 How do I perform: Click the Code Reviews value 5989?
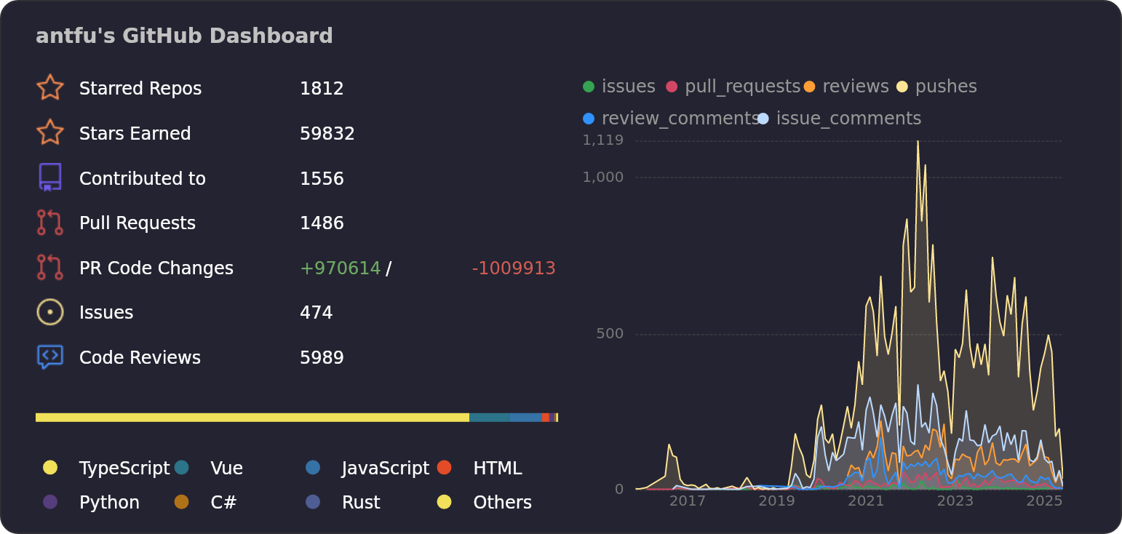(322, 358)
